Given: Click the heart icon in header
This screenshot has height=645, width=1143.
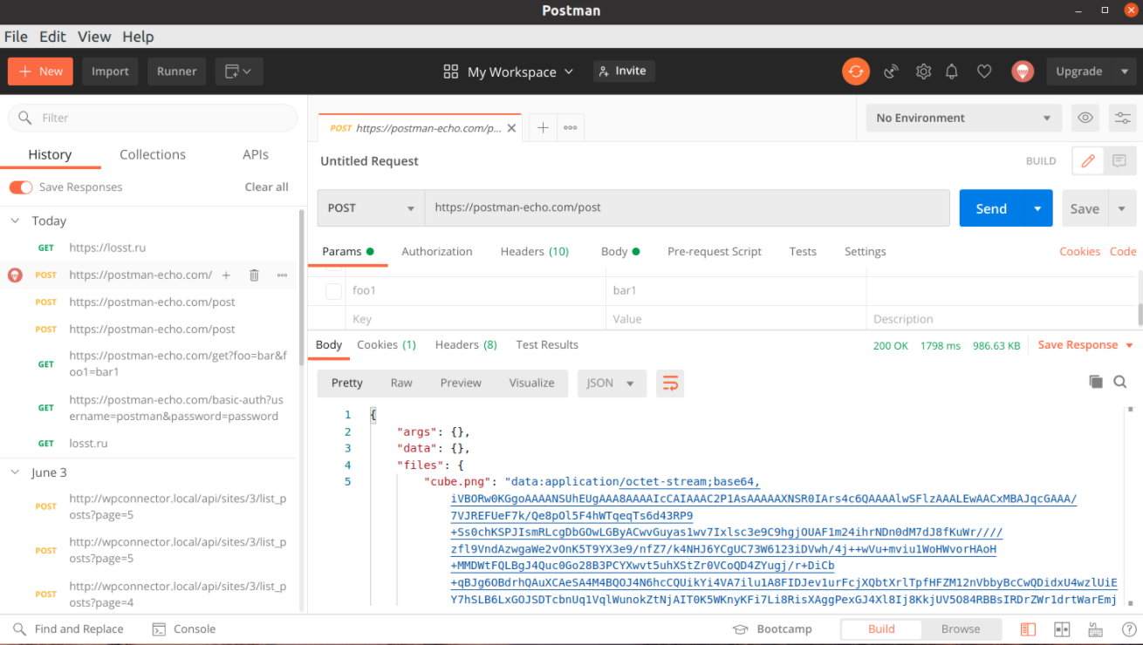Looking at the screenshot, I should coord(984,71).
